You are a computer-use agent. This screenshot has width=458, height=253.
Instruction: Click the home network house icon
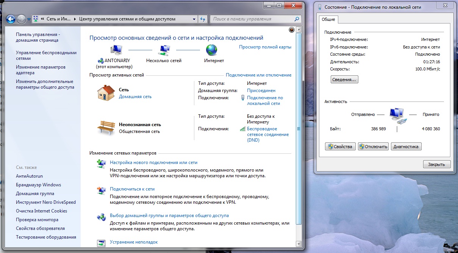[x=106, y=92]
